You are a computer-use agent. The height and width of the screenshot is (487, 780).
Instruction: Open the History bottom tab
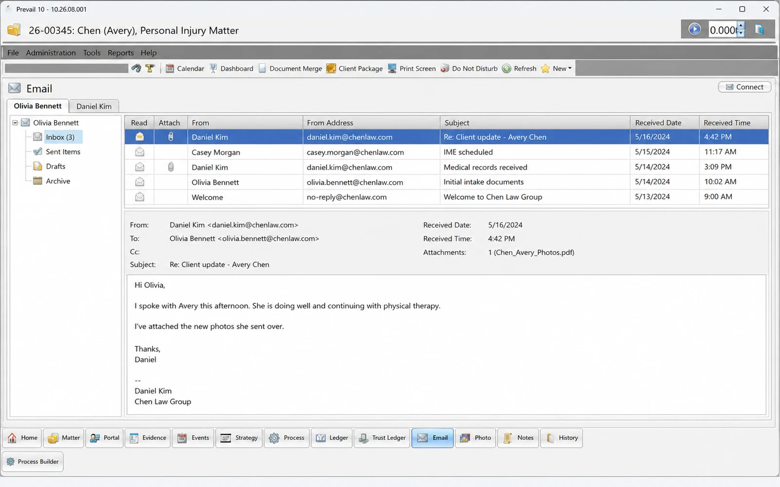pyautogui.click(x=562, y=438)
